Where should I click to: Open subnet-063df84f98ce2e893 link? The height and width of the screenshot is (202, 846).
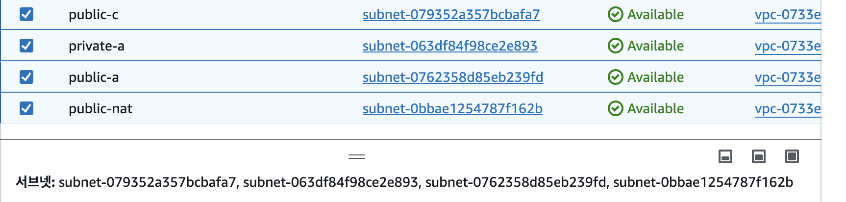click(450, 46)
